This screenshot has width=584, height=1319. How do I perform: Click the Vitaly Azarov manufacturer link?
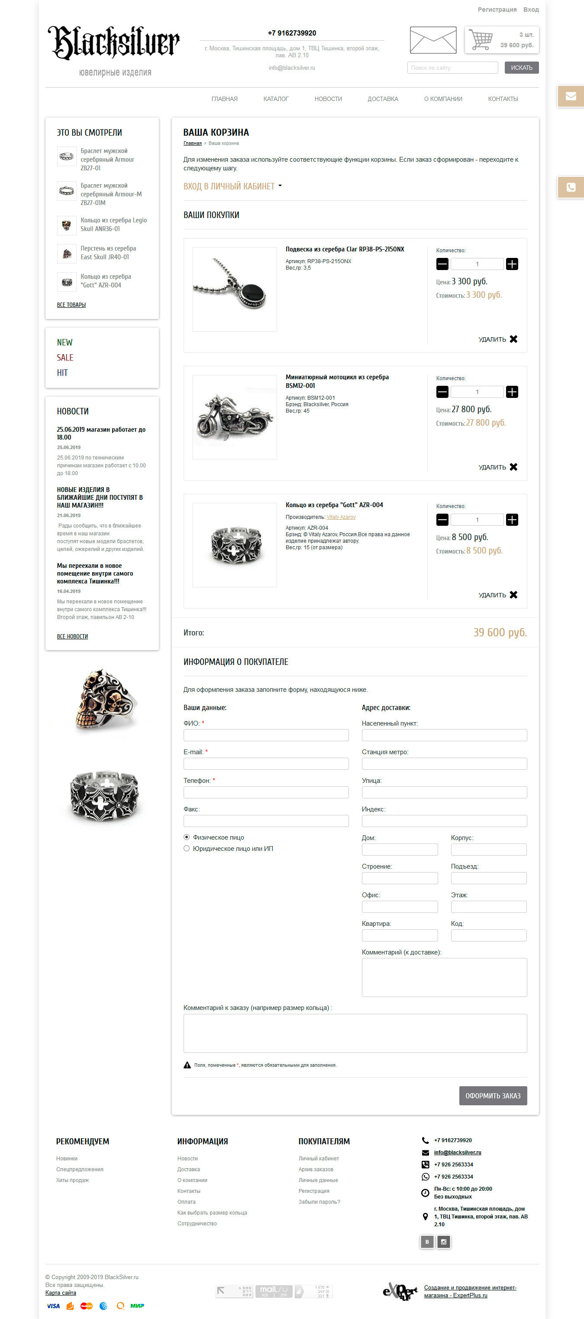[x=341, y=517]
